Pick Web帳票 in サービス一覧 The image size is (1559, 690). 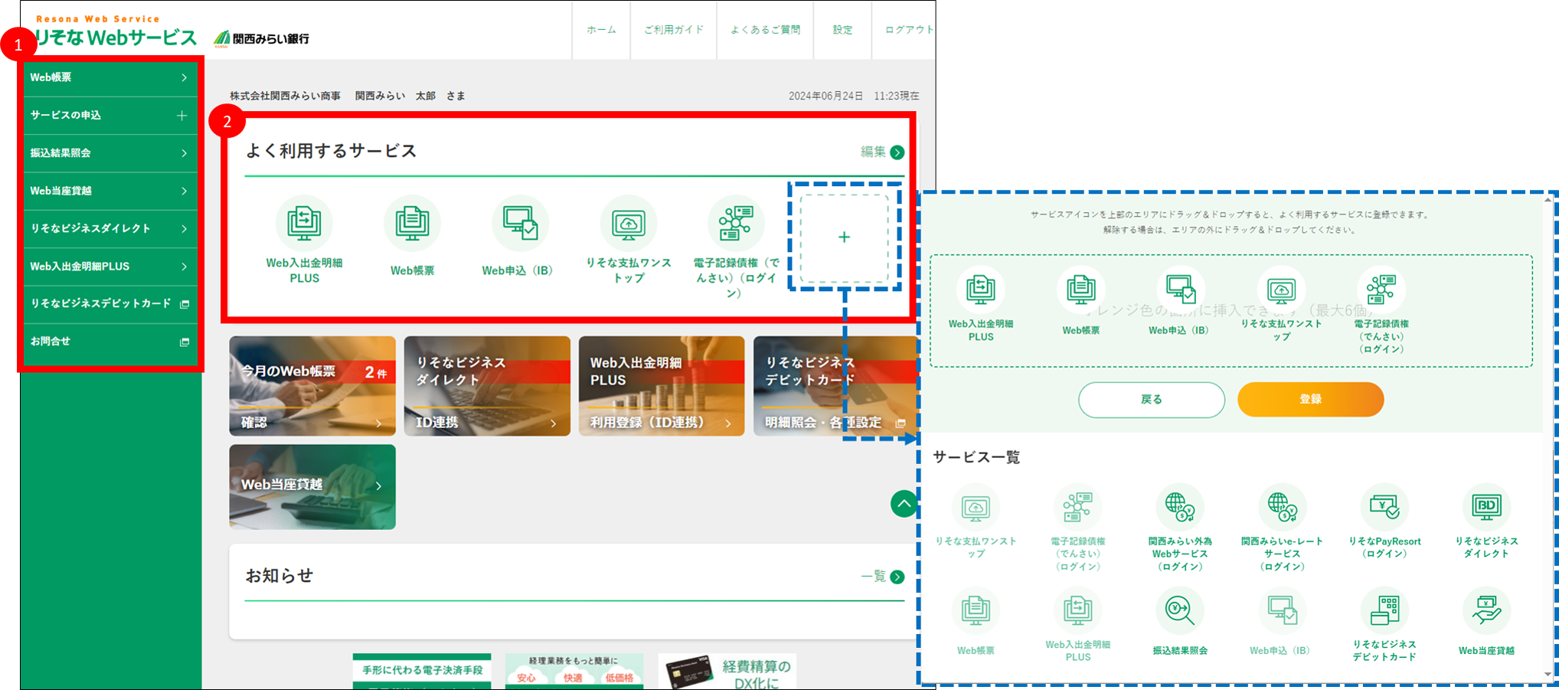click(x=976, y=611)
